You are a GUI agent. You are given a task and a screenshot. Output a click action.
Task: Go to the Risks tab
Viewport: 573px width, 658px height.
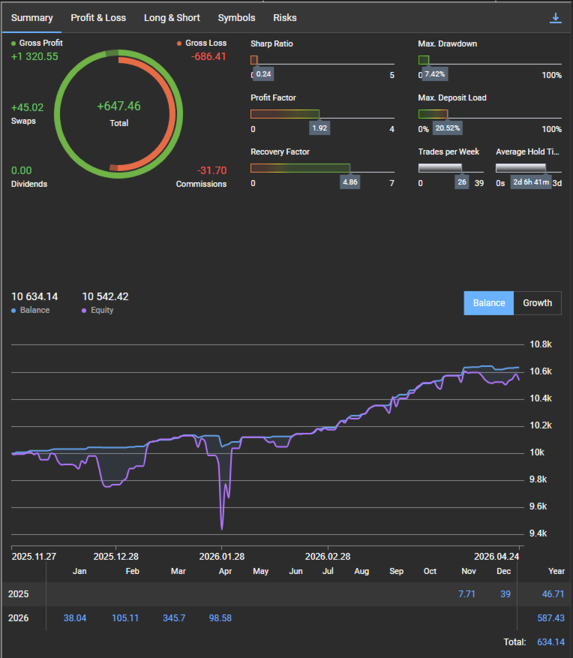[285, 17]
